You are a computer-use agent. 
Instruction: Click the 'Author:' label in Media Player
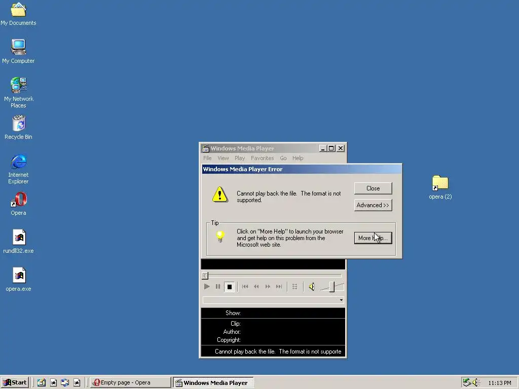232,332
